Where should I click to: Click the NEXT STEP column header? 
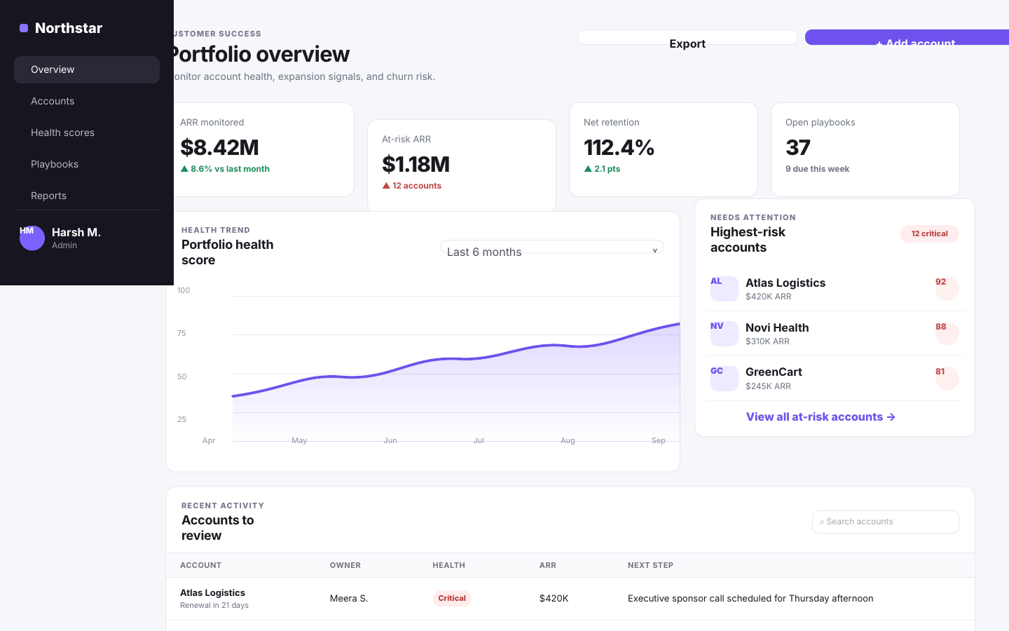tap(650, 565)
